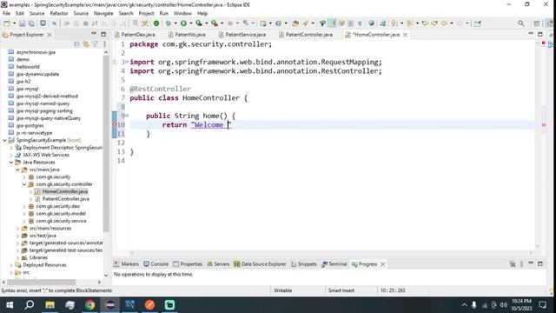Minimize the bottom Progress panel
This screenshot has height=313, width=556.
[x=531, y=263]
